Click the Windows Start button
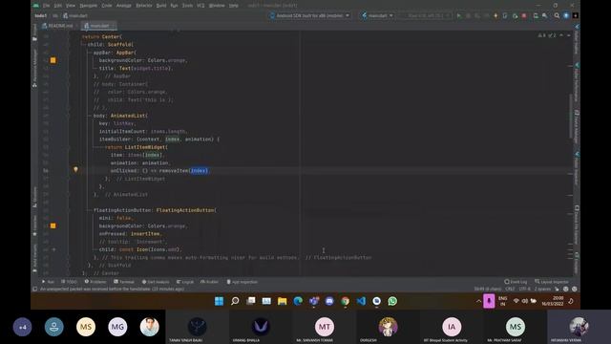The image size is (611, 344). [x=219, y=301]
